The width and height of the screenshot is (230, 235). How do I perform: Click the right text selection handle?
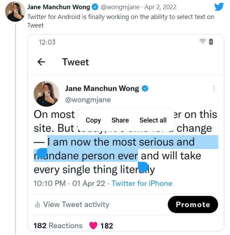click(143, 167)
